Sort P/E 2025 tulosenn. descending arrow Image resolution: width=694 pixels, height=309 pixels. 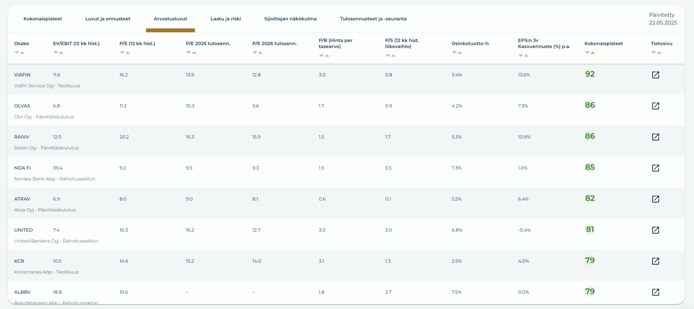[x=188, y=53]
